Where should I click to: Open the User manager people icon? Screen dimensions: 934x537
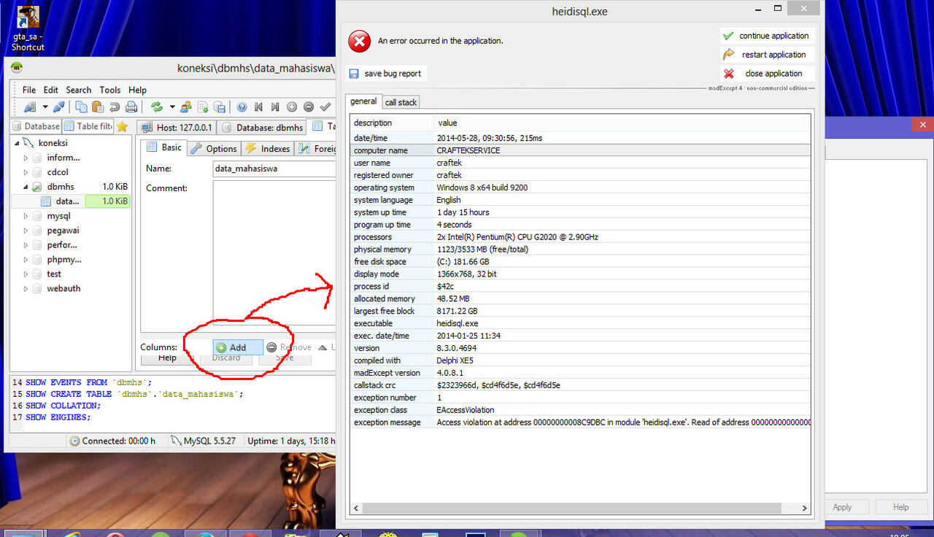pyautogui.click(x=186, y=107)
